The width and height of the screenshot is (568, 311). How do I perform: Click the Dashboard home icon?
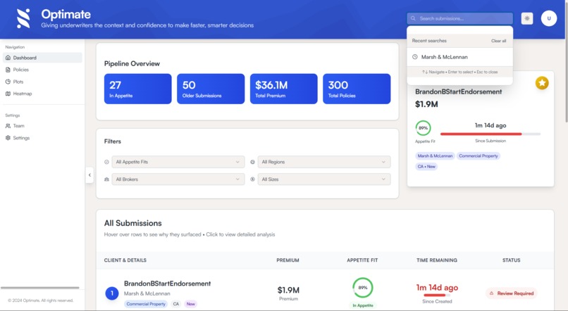(8, 58)
